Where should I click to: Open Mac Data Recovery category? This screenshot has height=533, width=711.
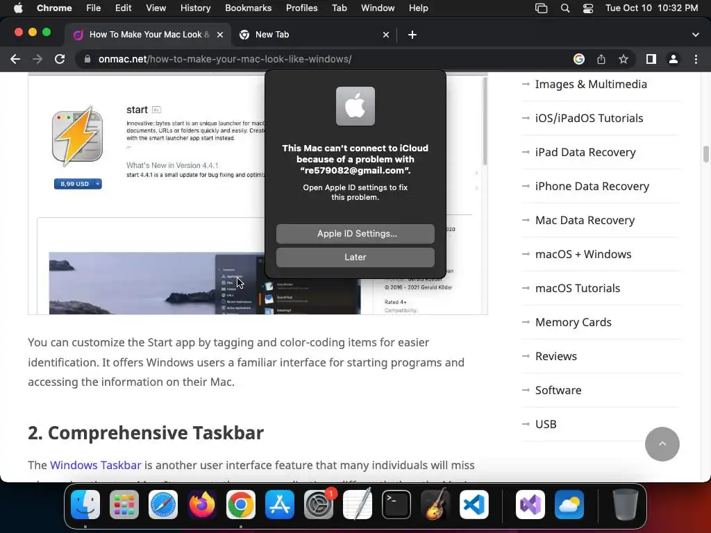click(x=585, y=220)
